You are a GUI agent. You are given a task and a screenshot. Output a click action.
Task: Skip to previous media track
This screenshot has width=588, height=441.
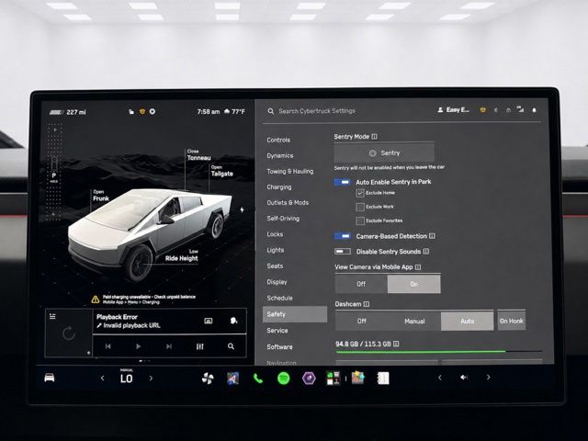tap(108, 346)
